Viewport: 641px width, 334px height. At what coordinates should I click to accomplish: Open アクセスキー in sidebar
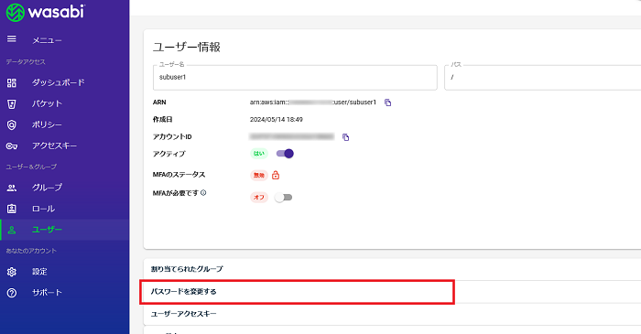(65, 145)
